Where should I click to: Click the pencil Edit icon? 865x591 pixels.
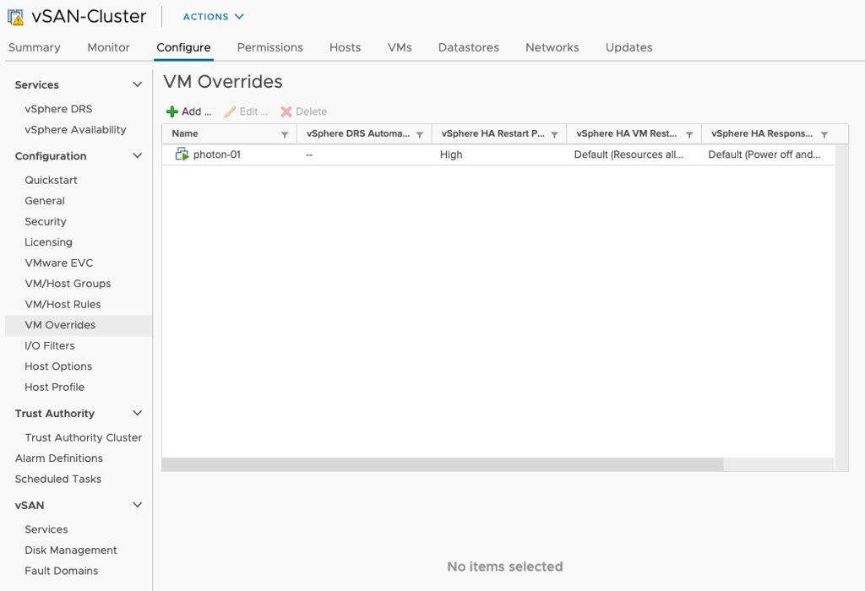tap(230, 111)
